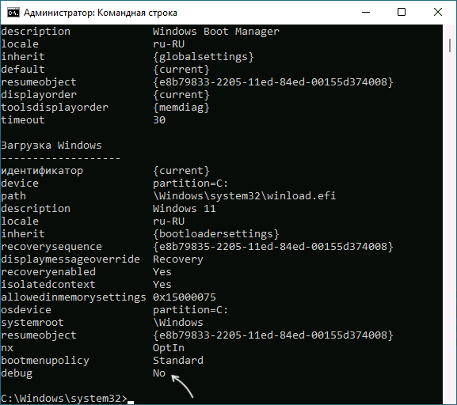Click the 'bootmenupolicy' parameter name
This screenshot has height=405, width=457.
coord(45,361)
